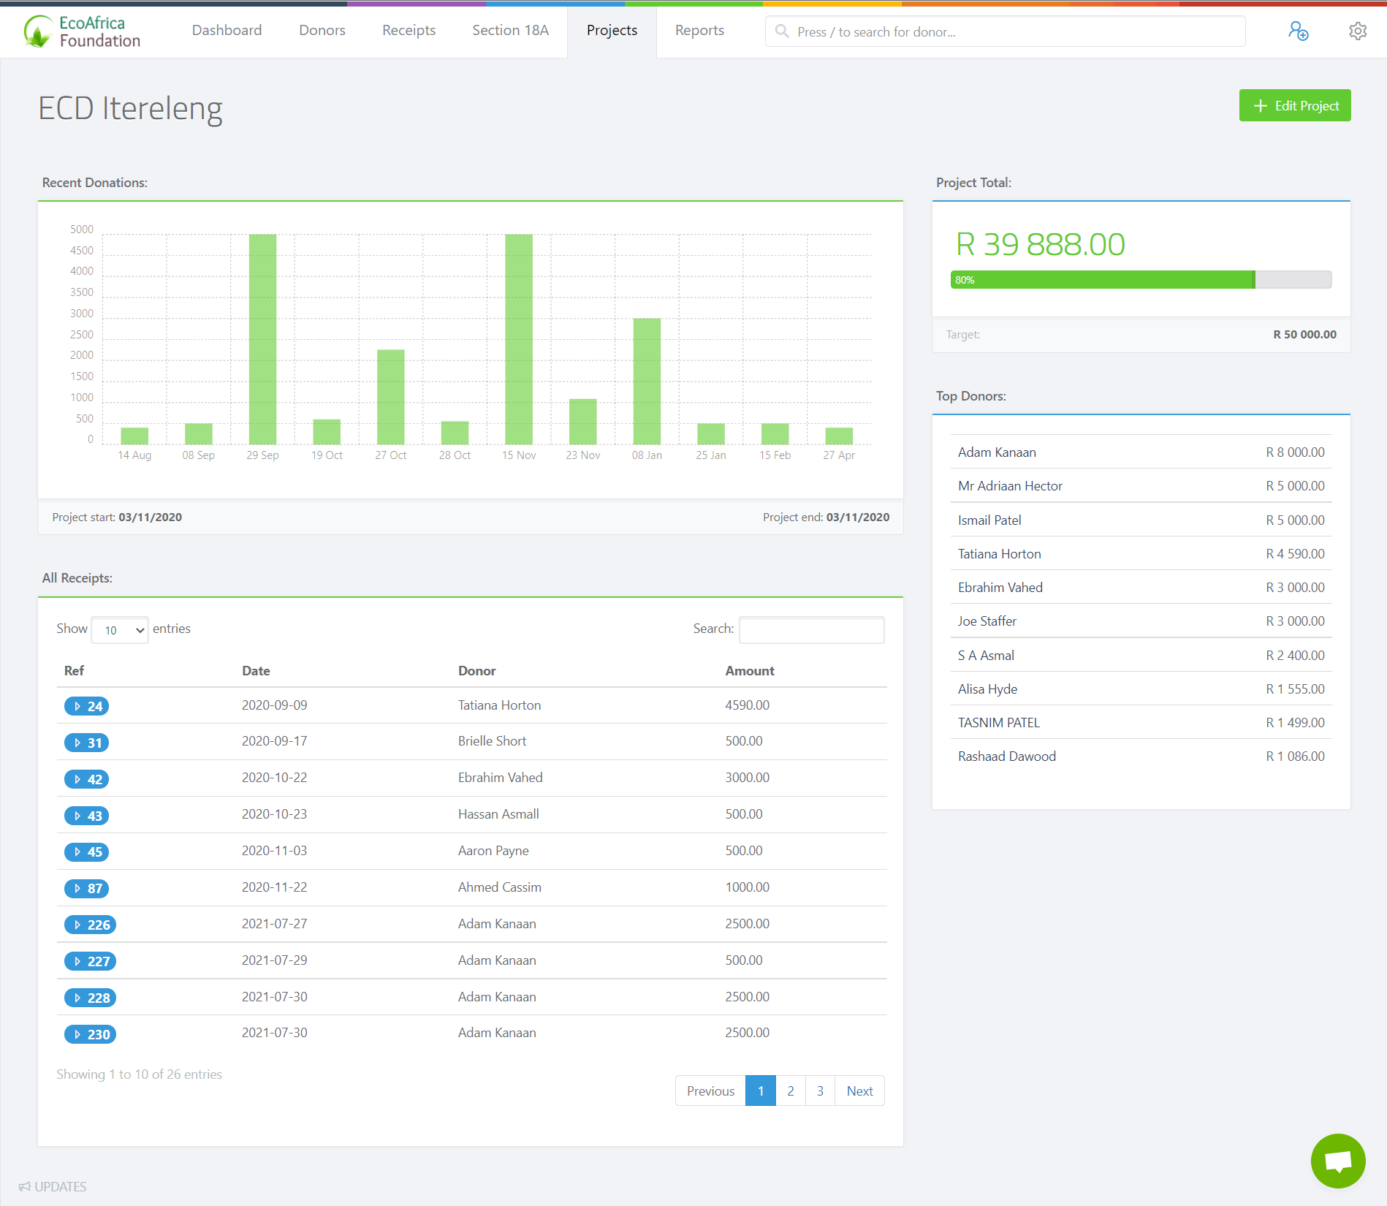Switch to the Dashboard tab
This screenshot has height=1206, width=1387.
tap(227, 30)
